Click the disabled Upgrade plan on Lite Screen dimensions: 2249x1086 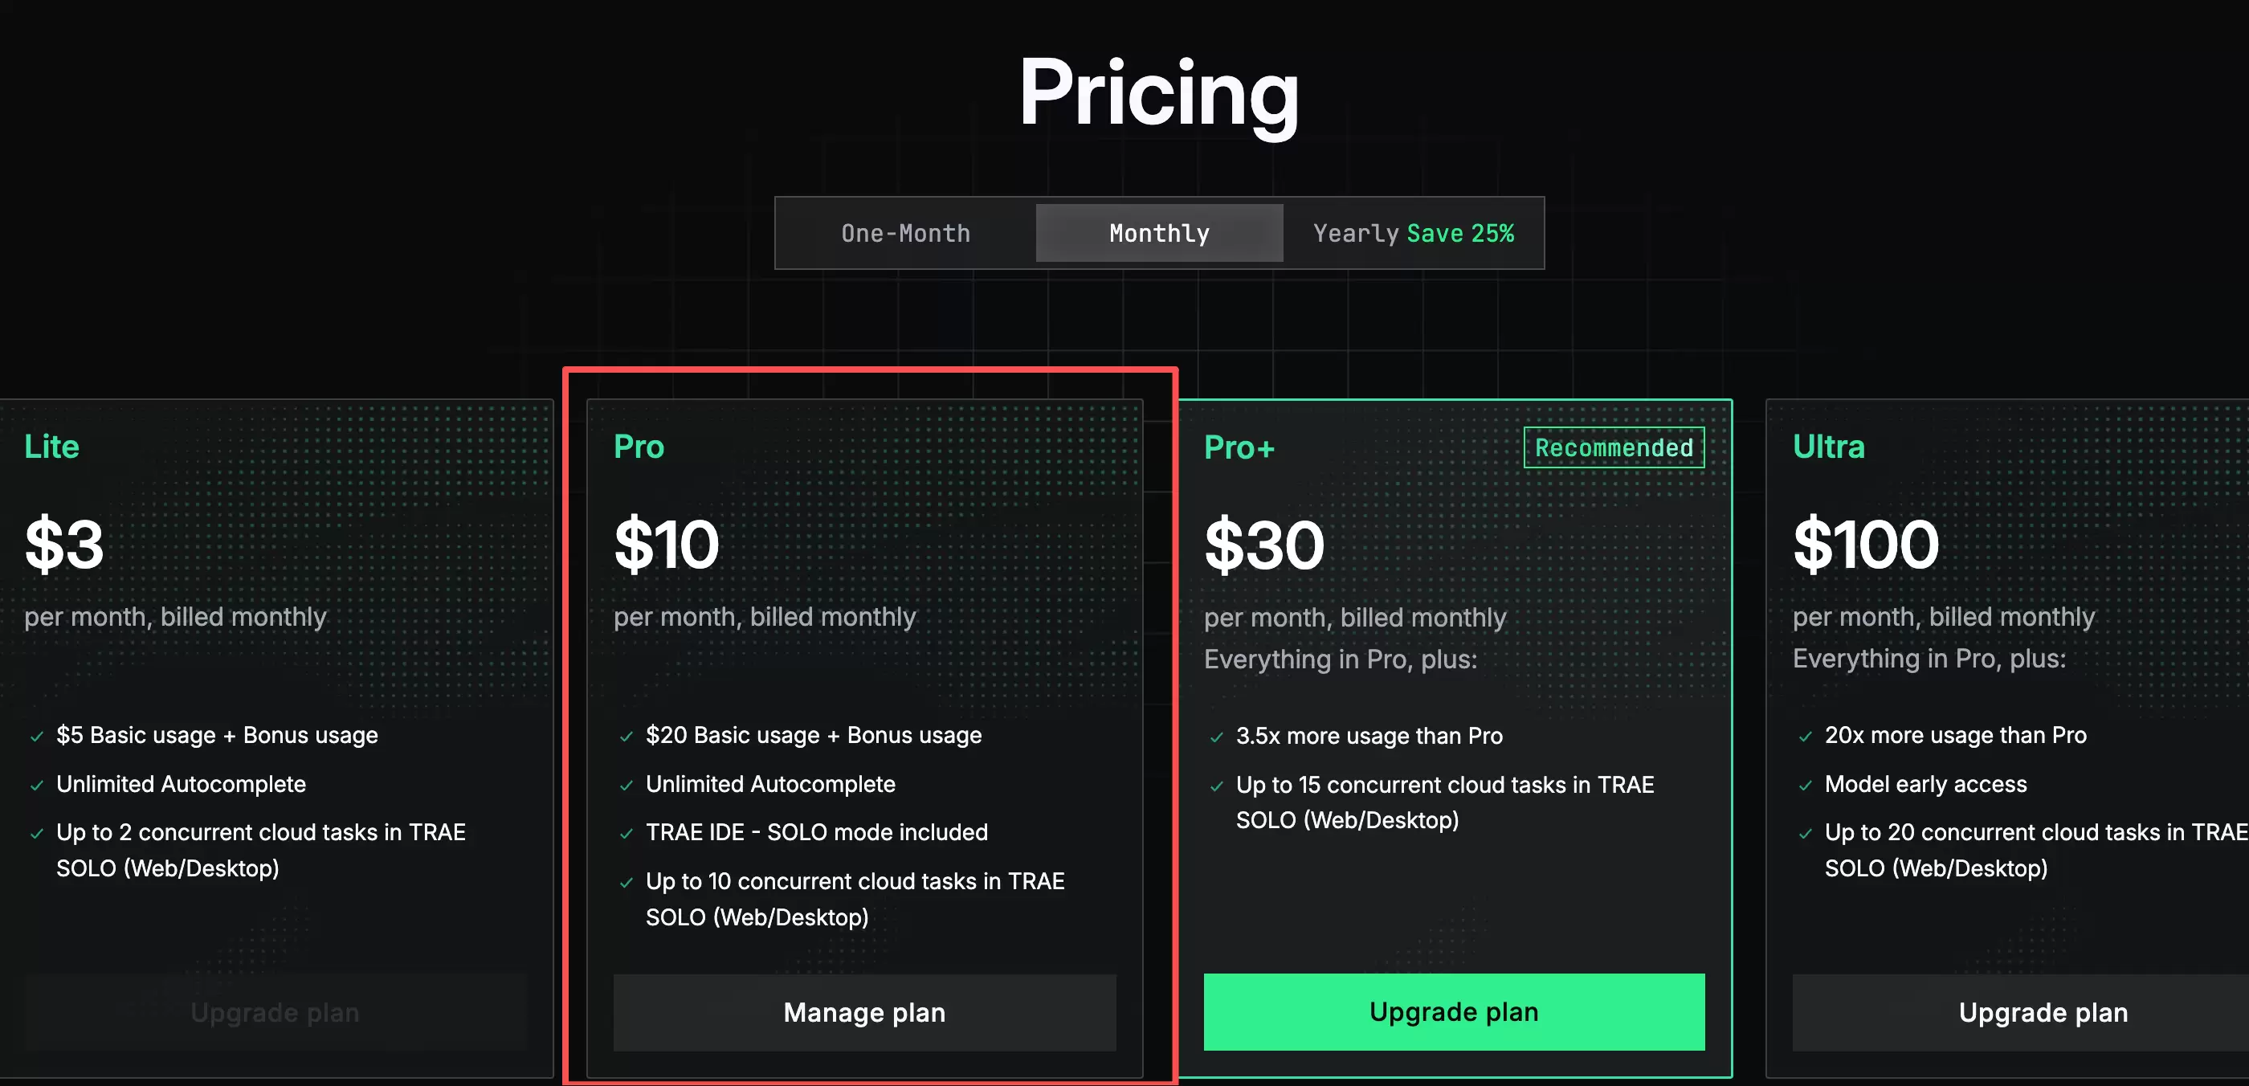coord(275,1012)
